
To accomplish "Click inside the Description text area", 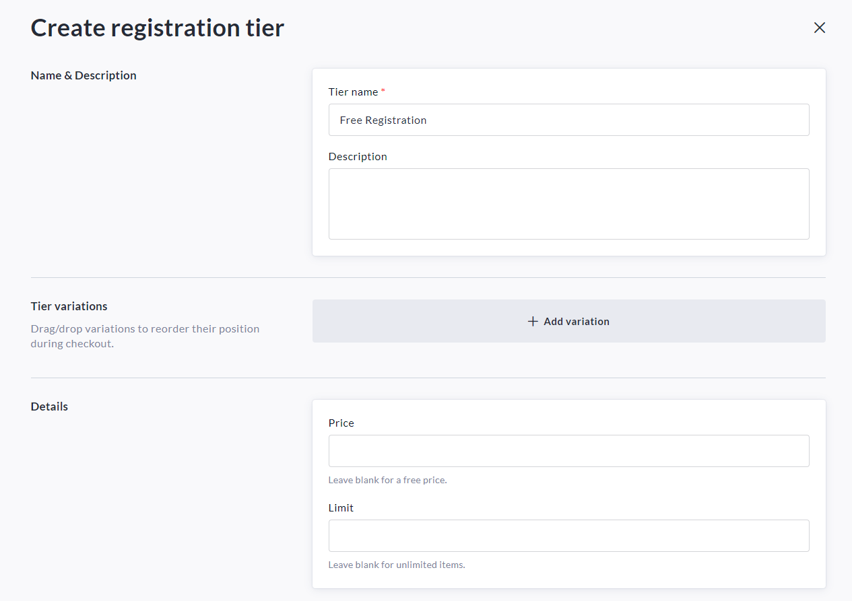I will pos(568,204).
